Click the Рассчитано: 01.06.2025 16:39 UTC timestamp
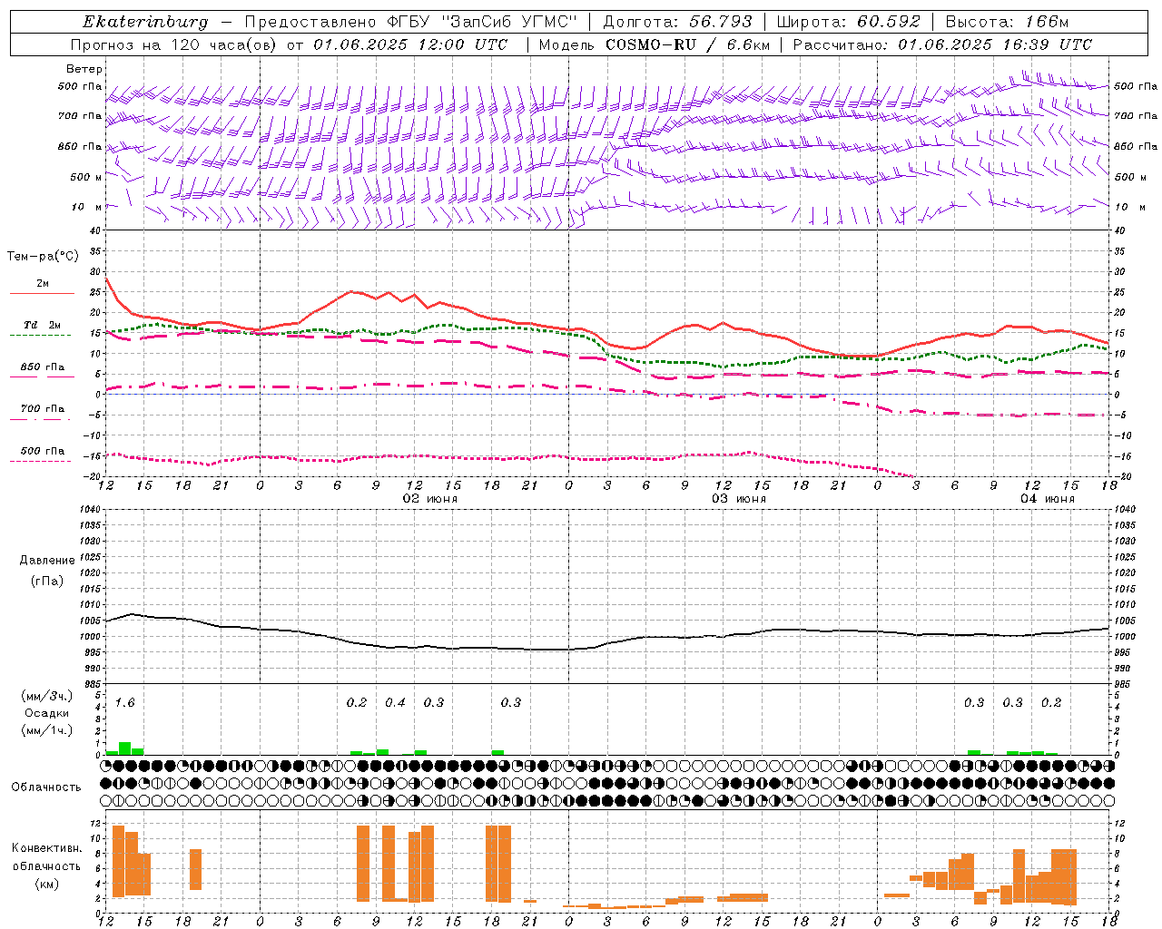1162x929 pixels. (942, 44)
